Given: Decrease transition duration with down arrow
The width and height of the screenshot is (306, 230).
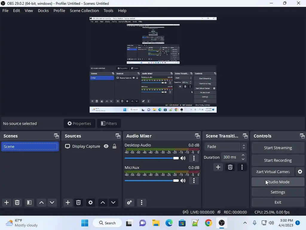Looking at the screenshot, I should coord(243,159).
